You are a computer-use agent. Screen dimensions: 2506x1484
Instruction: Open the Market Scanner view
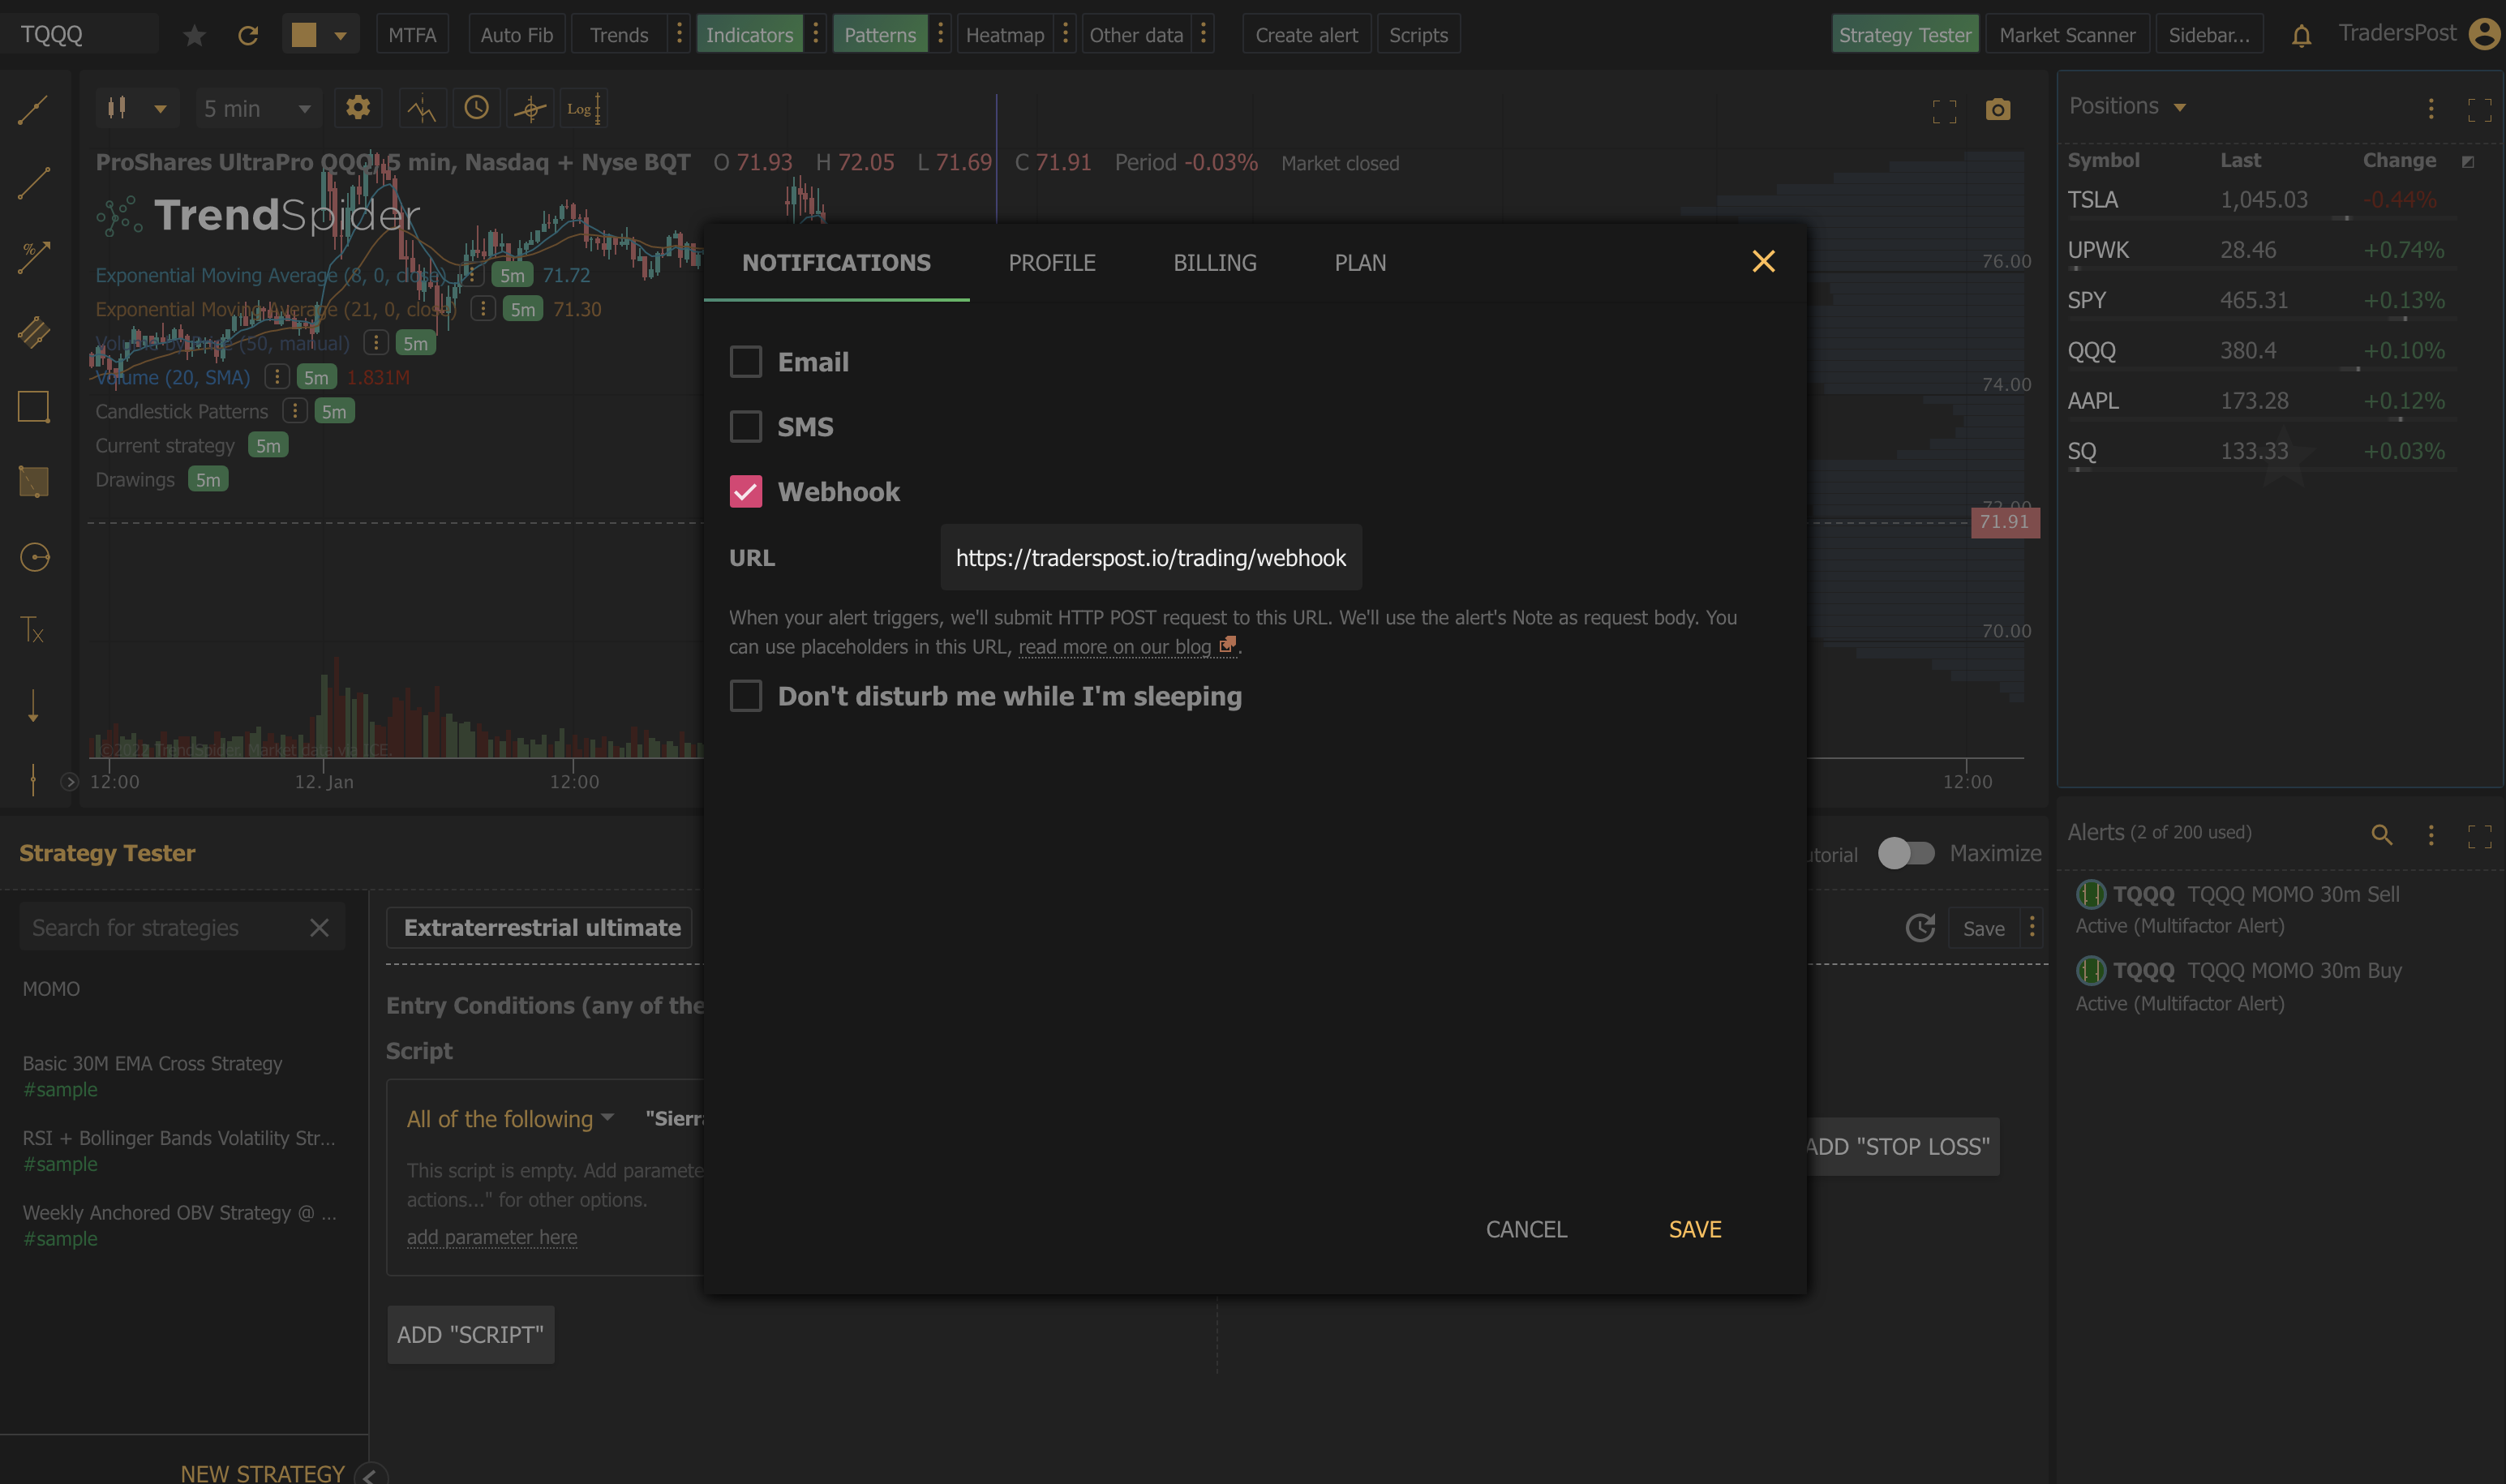(2067, 35)
